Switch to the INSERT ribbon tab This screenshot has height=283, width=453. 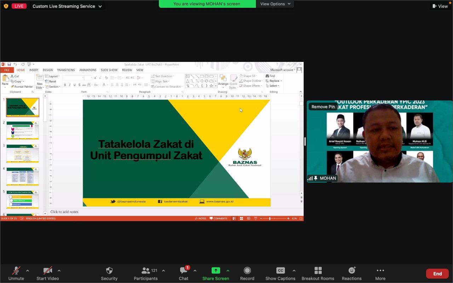click(34, 70)
